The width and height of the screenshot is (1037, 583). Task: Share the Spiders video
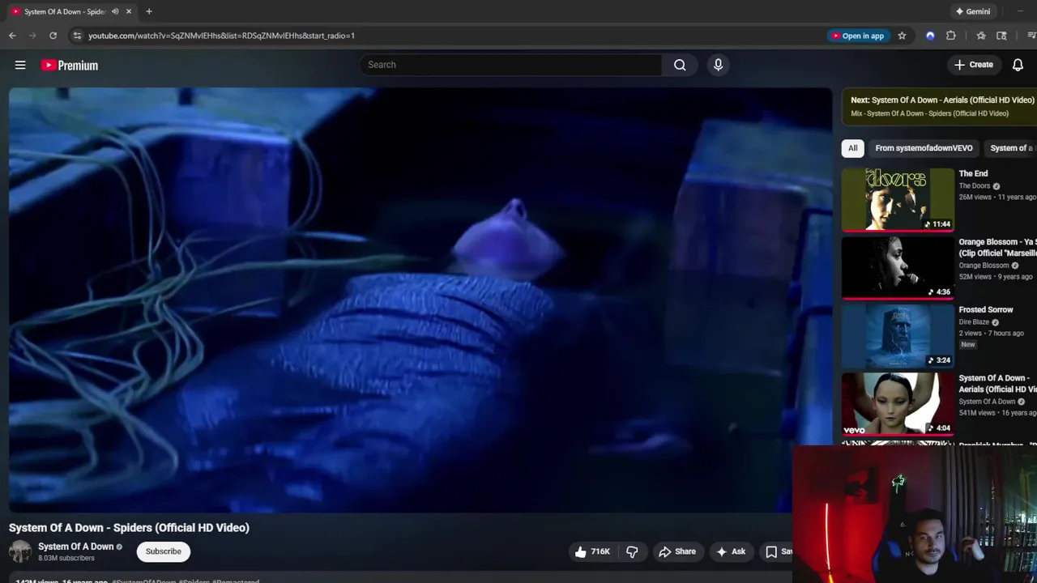click(x=677, y=551)
